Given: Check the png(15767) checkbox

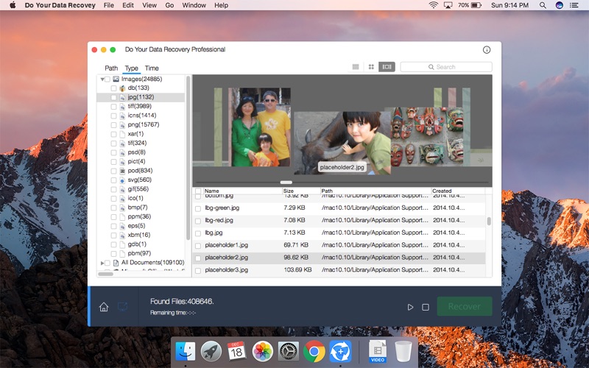Looking at the screenshot, I should [113, 125].
